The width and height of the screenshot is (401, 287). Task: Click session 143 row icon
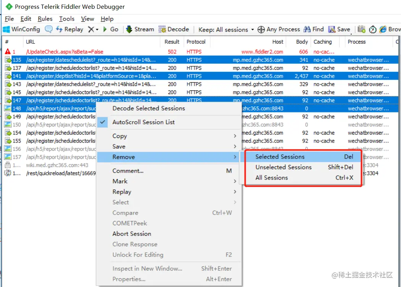tap(8, 84)
